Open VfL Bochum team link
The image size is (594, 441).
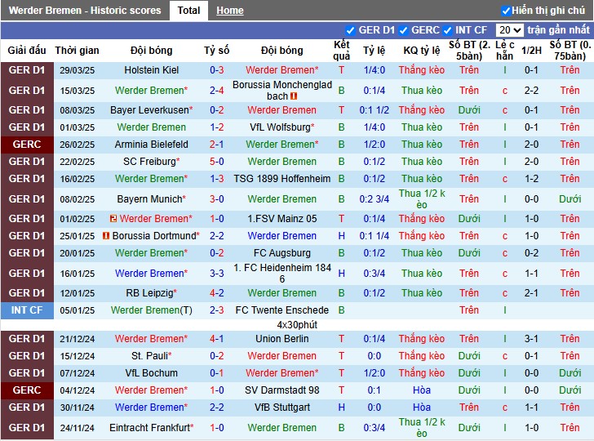[152, 372]
